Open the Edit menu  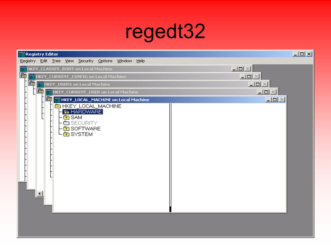tap(44, 61)
